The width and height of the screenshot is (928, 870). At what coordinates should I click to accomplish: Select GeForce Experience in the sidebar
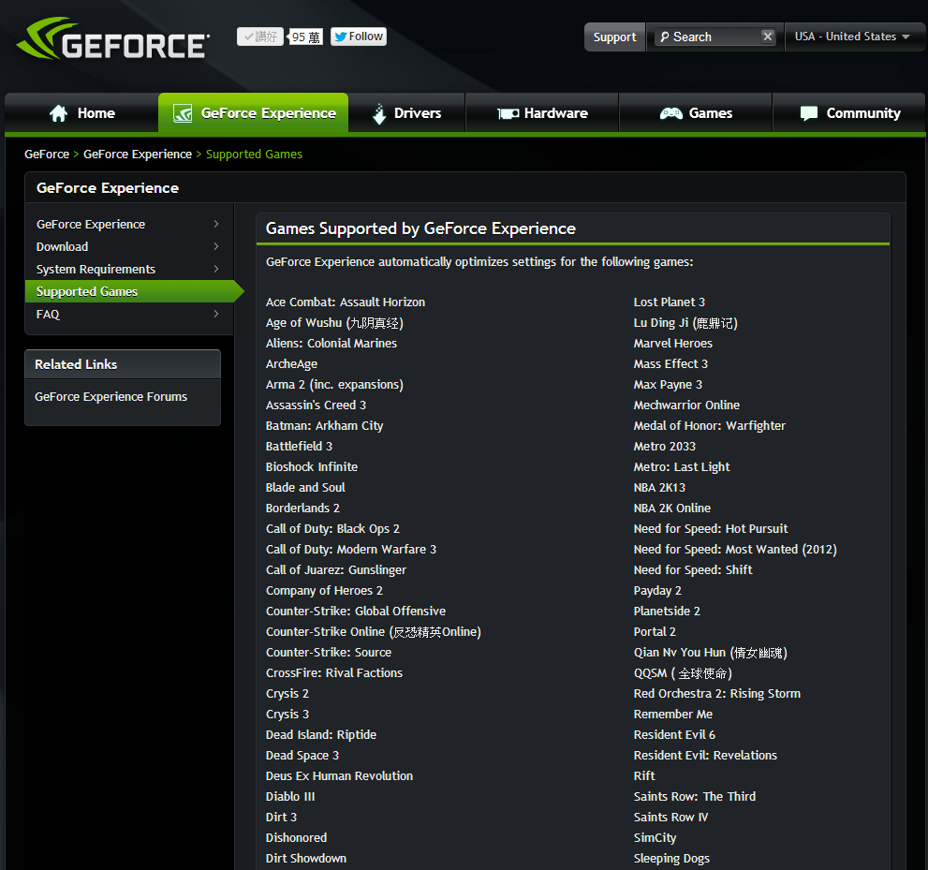click(x=129, y=224)
